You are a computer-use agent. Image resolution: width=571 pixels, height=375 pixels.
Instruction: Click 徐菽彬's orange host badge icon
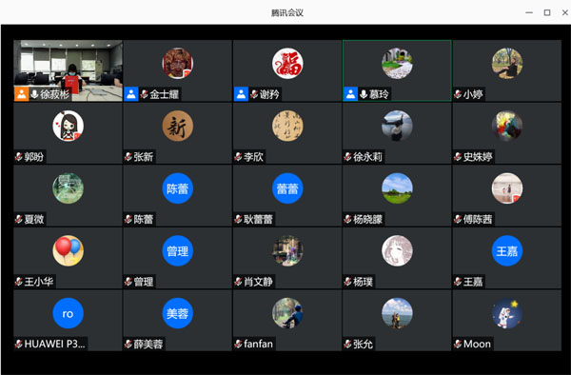coord(22,94)
